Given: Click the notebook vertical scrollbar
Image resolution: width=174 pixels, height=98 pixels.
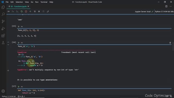Looking at the screenshot, I should click(173, 47).
